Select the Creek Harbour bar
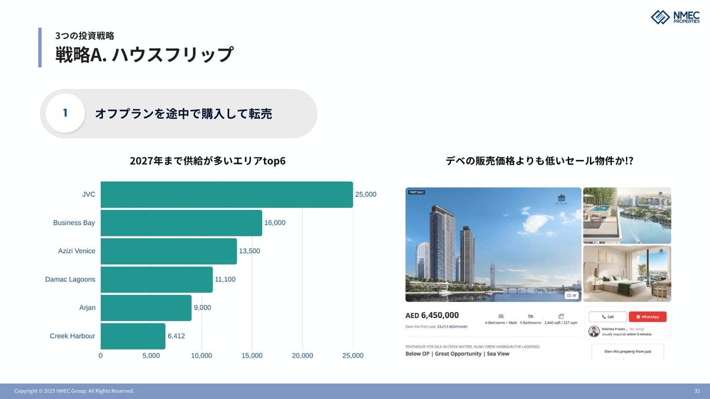The width and height of the screenshot is (710, 399). pyautogui.click(x=133, y=336)
